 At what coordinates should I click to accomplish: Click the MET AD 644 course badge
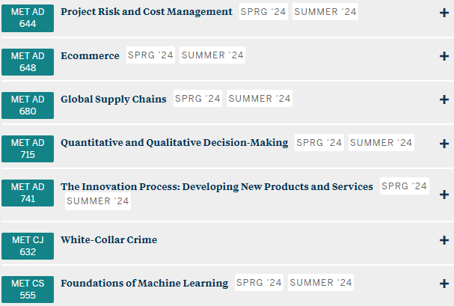coord(28,18)
